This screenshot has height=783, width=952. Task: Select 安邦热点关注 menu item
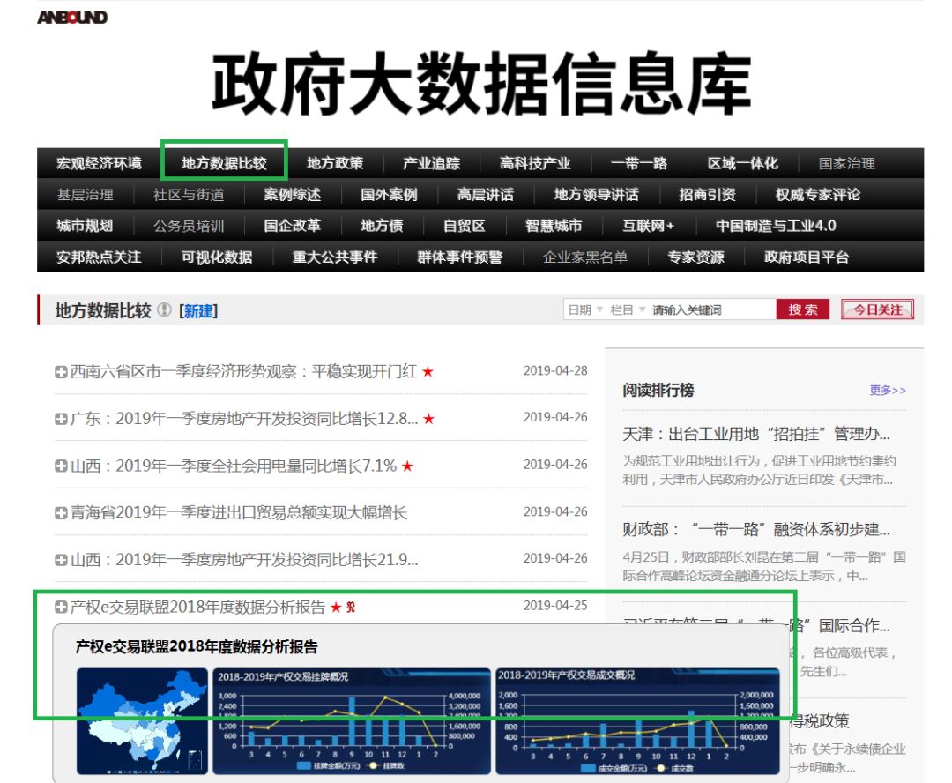[99, 257]
